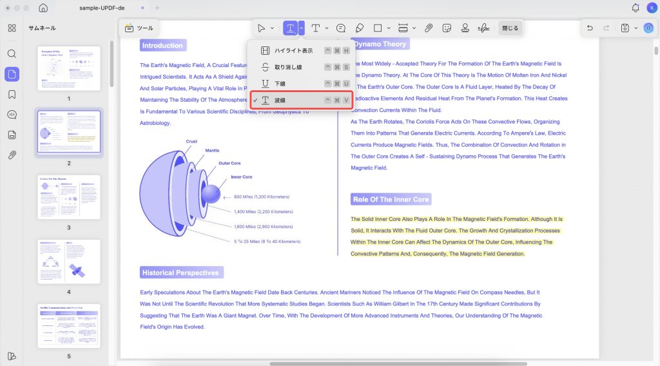Open the signature tool
Viewport: 660px width, 366px height.
[483, 28]
